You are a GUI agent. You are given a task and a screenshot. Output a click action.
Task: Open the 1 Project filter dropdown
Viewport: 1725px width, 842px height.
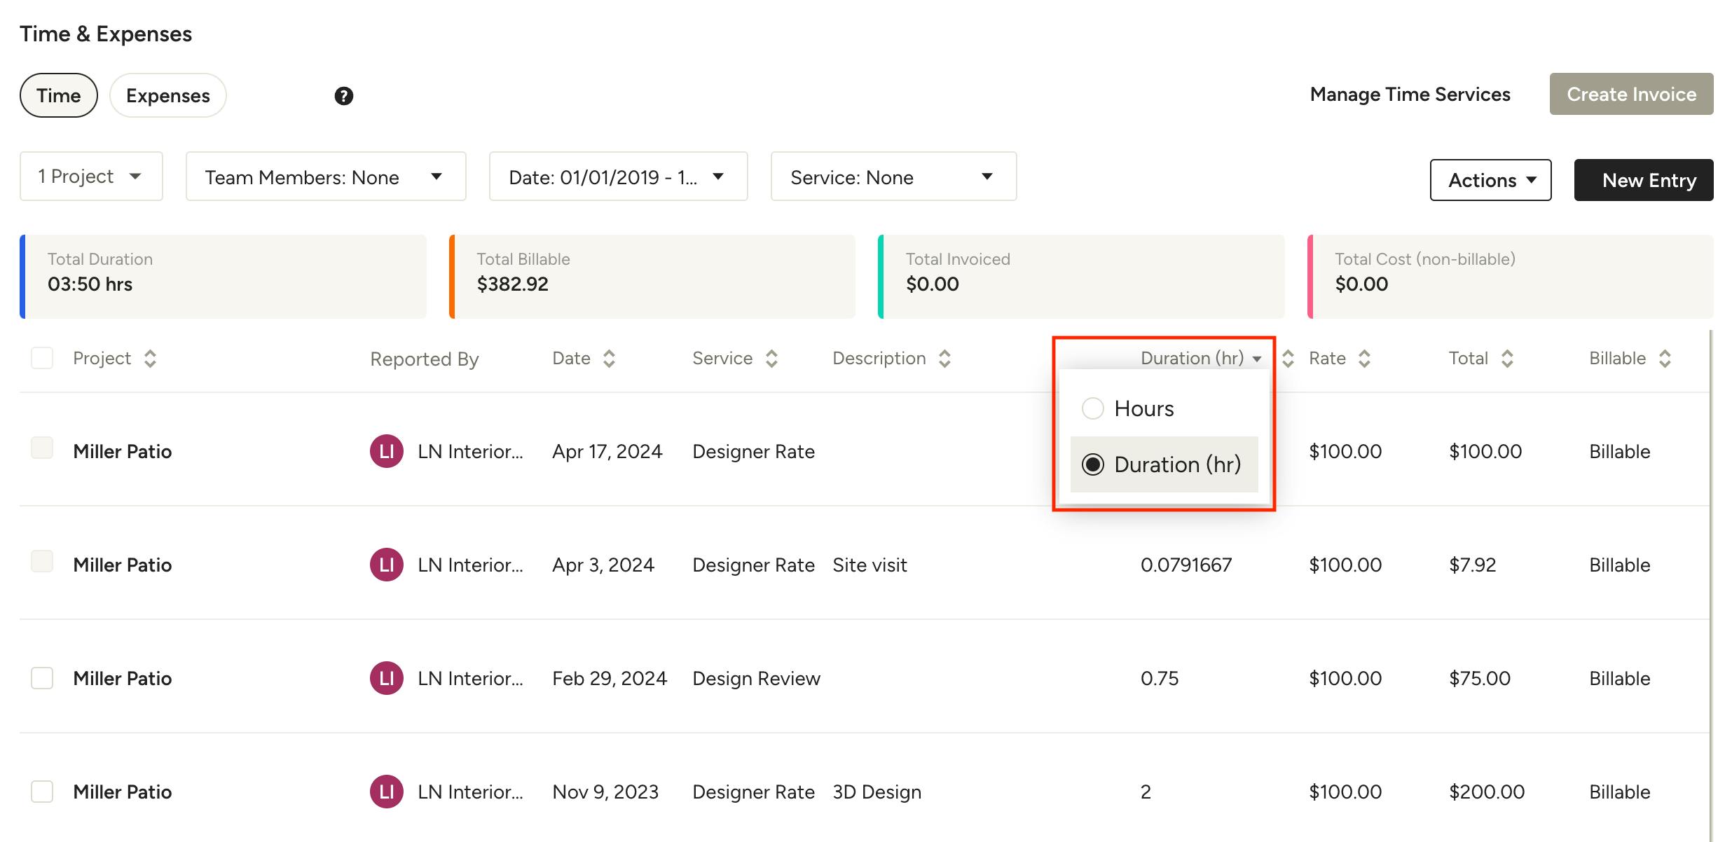coord(91,177)
